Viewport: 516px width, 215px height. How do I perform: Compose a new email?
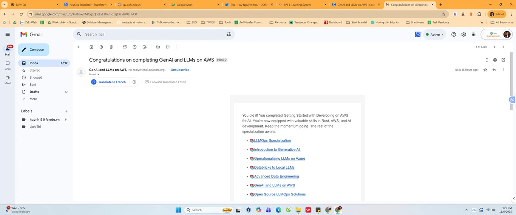pyautogui.click(x=33, y=50)
